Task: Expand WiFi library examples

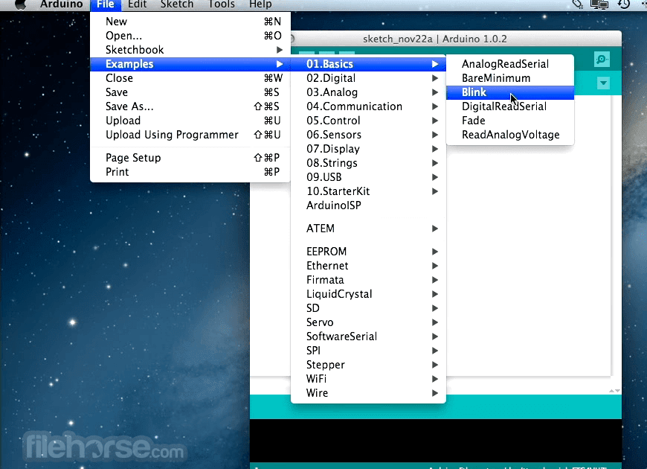Action: [x=368, y=378]
